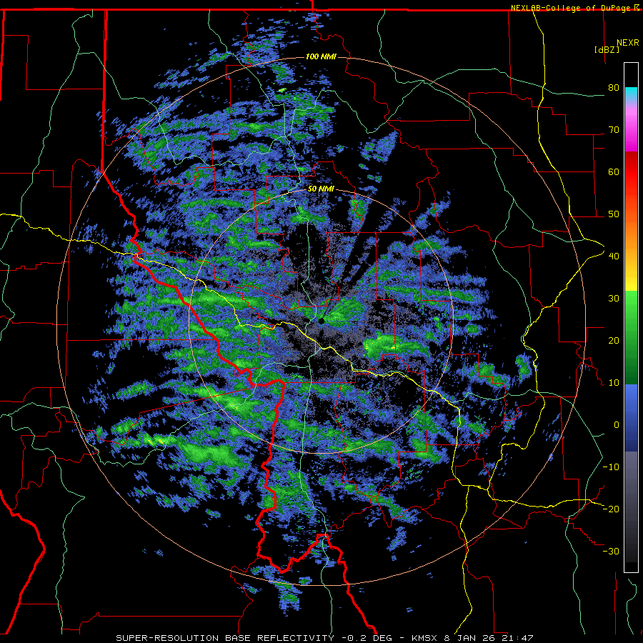643x643 pixels.
Task: Click the 100 NMI range ring label
Action: [321, 56]
